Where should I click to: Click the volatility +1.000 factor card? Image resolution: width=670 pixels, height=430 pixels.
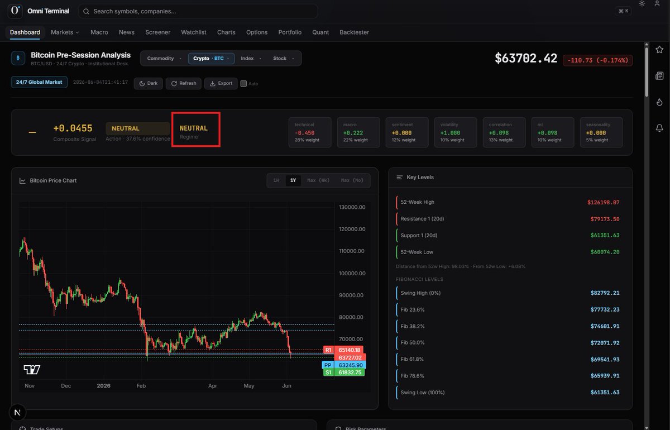tap(456, 132)
